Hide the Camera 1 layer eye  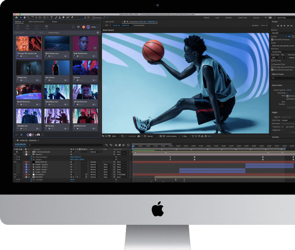tap(15, 154)
